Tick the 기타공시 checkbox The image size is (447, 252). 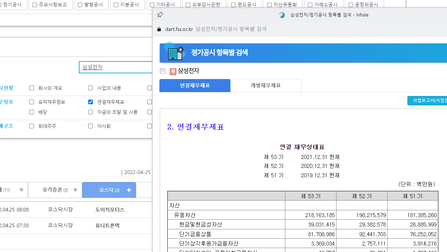152,5
